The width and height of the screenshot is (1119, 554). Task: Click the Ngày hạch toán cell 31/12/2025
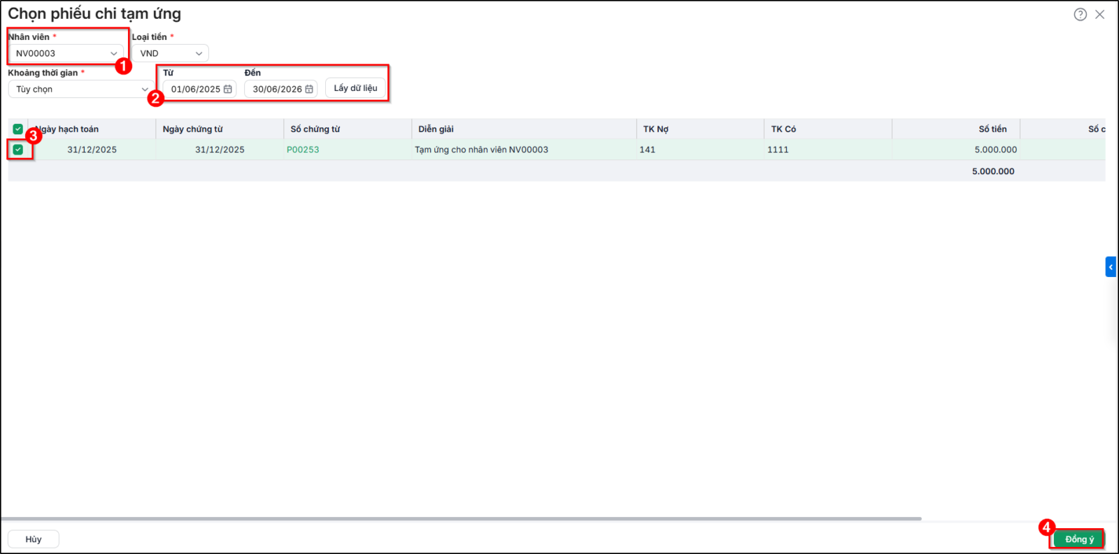(x=92, y=150)
